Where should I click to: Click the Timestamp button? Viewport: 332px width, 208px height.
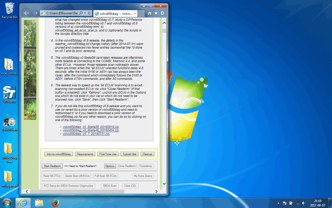pyautogui.click(x=146, y=166)
